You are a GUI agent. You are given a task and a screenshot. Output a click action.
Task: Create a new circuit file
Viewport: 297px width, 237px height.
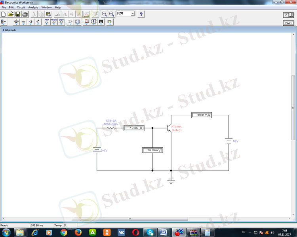pos(4,14)
